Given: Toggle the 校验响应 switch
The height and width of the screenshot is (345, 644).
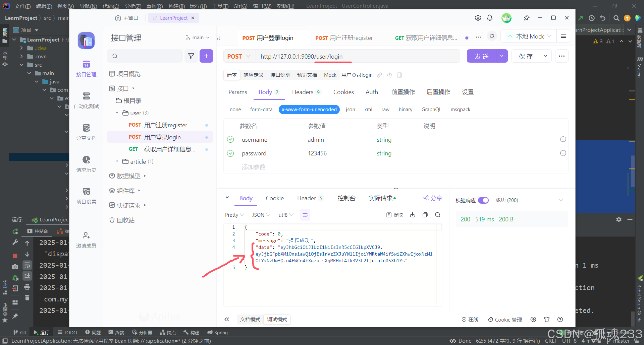Looking at the screenshot, I should [483, 200].
